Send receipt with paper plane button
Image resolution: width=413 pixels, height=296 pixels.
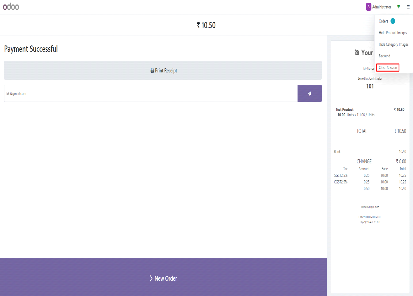point(309,93)
